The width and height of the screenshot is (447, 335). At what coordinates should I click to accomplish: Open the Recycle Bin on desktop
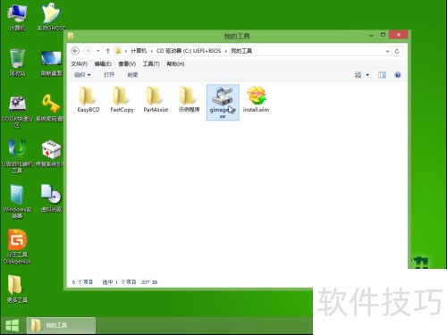click(17, 63)
